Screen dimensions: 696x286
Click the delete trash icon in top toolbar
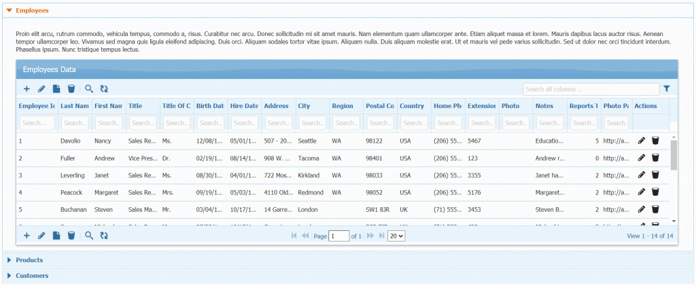(71, 88)
